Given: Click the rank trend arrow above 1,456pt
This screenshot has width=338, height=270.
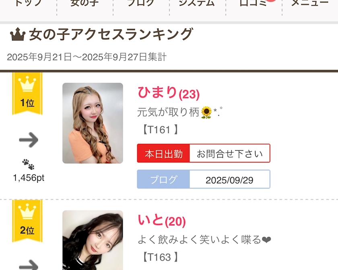Looking at the screenshot, I should coord(29,140).
